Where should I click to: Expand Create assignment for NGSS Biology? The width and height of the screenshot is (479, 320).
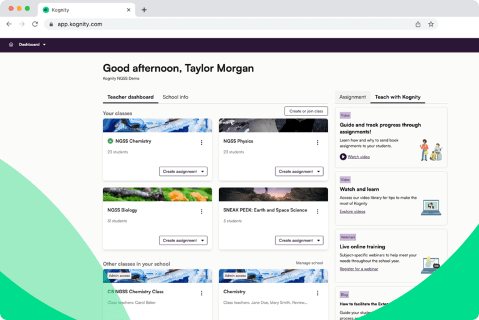(183, 240)
